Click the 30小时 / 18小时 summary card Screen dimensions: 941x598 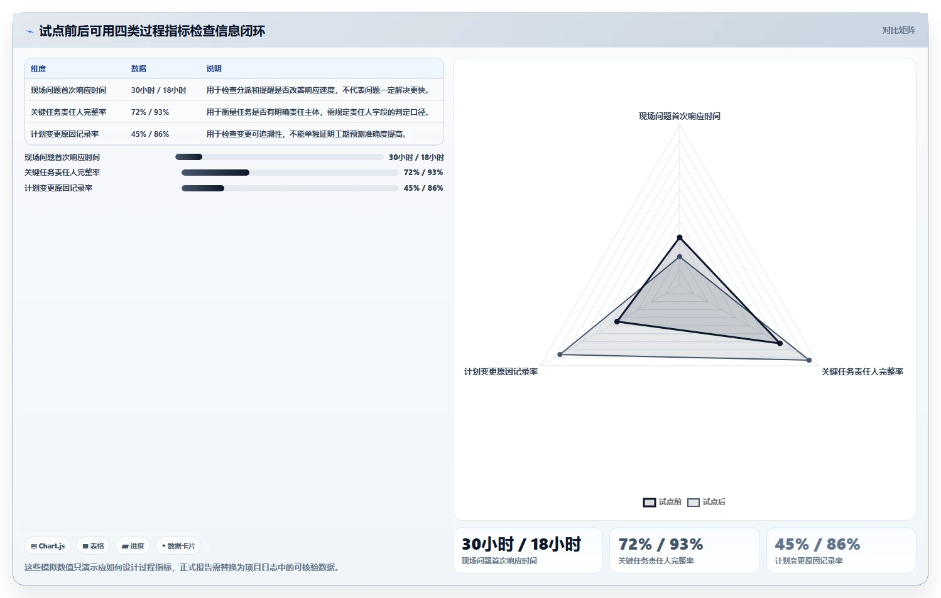pos(528,550)
